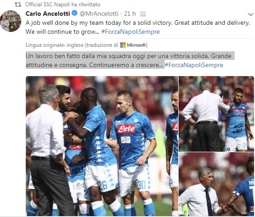Click the Lingua originale: inglese label
The image size is (255, 217).
point(54,45)
